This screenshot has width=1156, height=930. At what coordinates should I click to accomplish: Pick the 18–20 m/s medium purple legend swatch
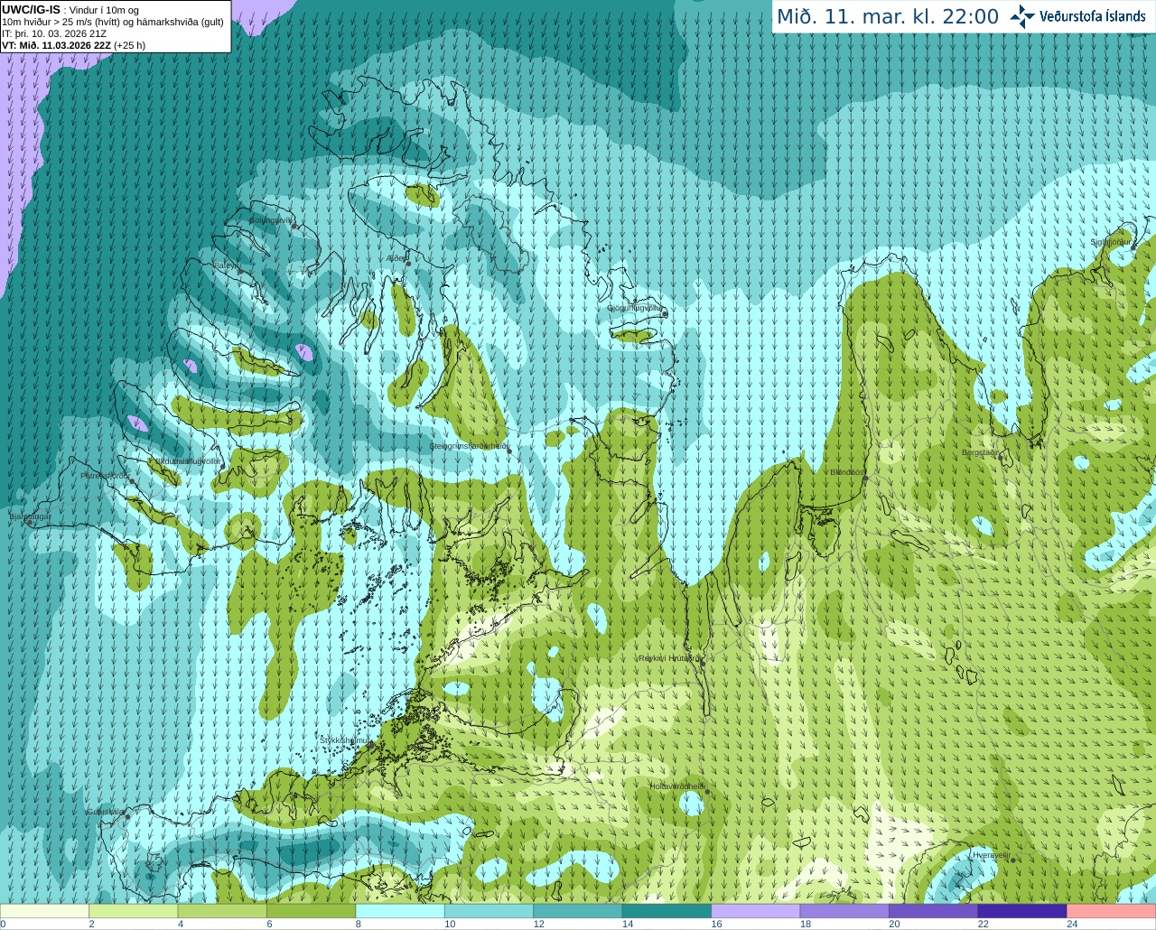[844, 911]
